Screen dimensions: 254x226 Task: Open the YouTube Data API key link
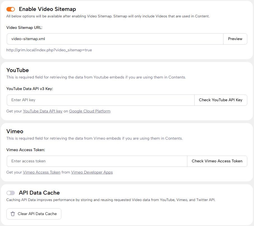pyautogui.click(x=43, y=111)
